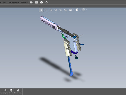
Task: Select the lavender pistol slide in model
Action: (49, 23)
